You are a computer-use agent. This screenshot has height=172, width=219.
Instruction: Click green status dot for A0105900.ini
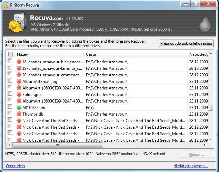(x=19, y=108)
